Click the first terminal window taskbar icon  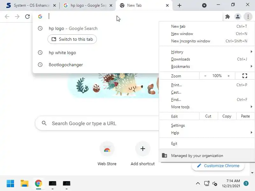(x=53, y=184)
